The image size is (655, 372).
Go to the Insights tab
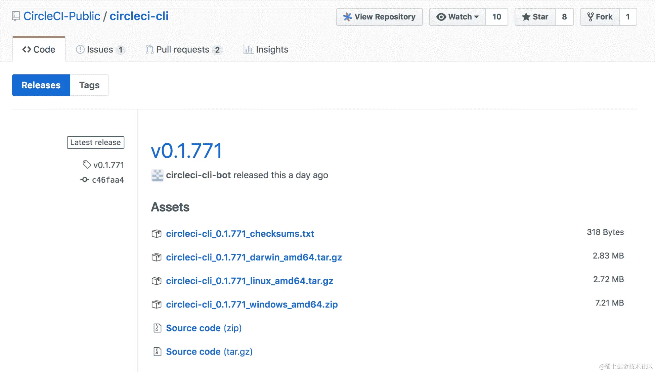pos(266,50)
